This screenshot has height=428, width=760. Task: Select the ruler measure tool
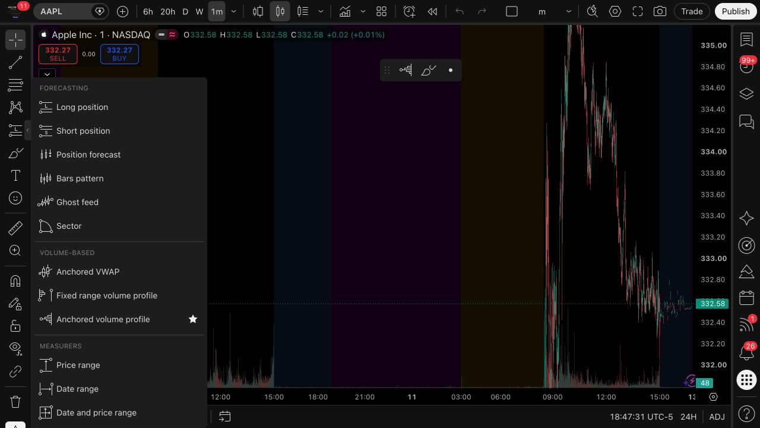pos(15,228)
